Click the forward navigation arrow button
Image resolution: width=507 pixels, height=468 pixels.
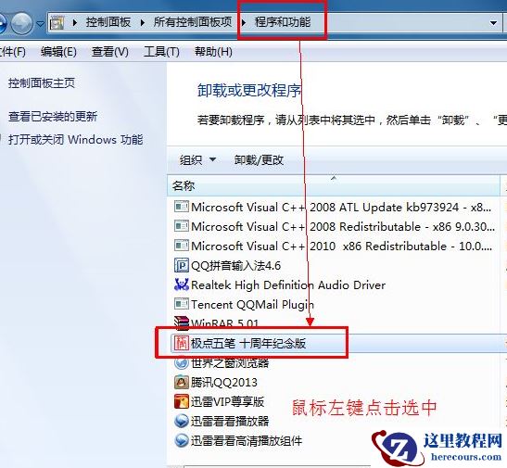(x=21, y=23)
